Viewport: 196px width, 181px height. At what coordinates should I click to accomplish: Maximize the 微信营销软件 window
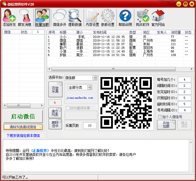(x=185, y=4)
